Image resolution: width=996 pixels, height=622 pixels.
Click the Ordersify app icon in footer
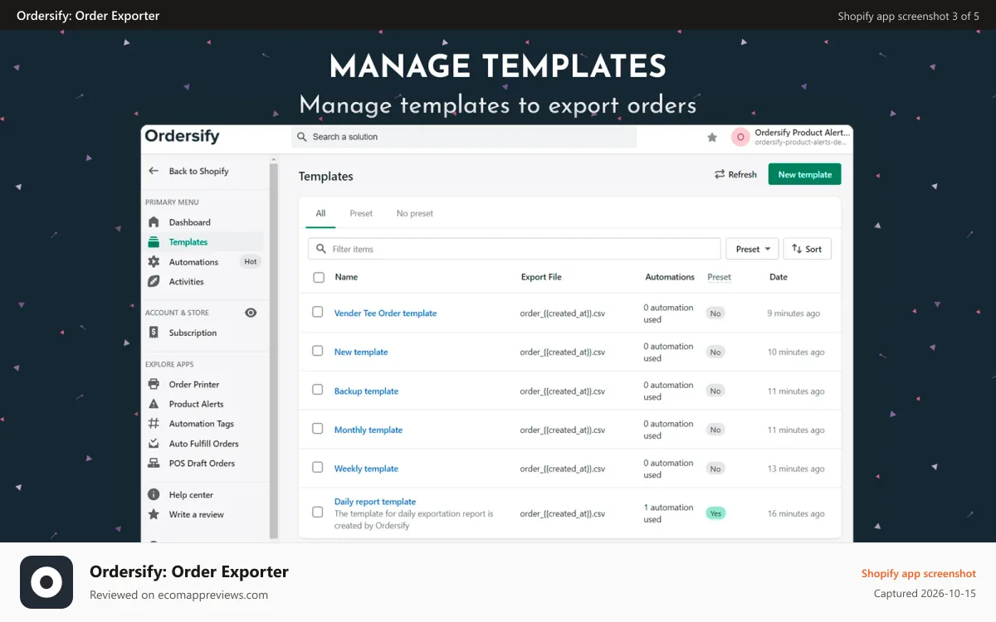46,582
